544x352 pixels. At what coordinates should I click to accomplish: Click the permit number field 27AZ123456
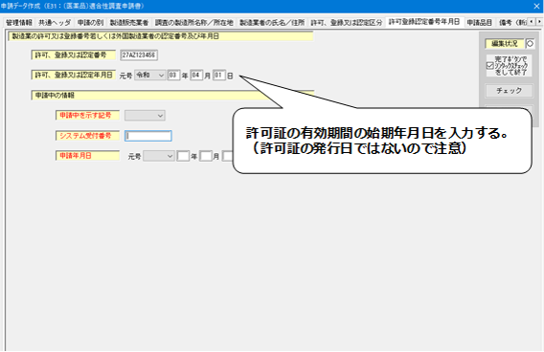coord(139,55)
